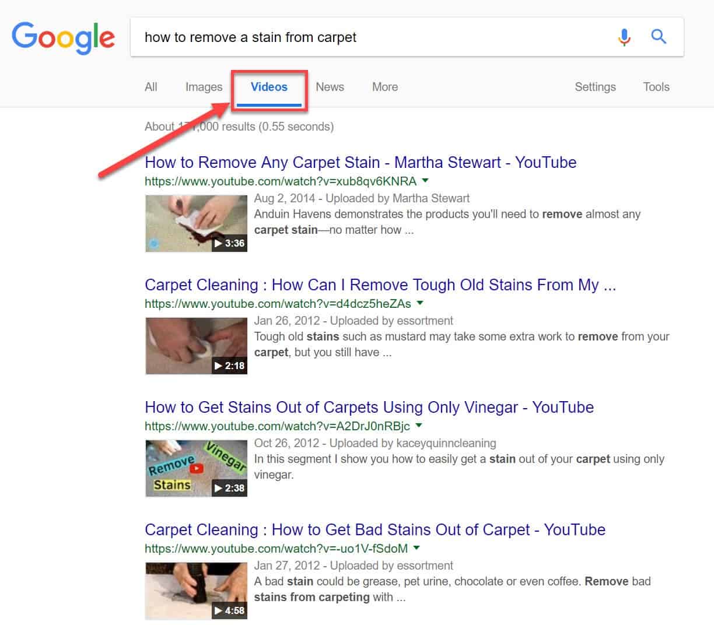
Task: Click the green URL containing A2DrJ0nRBjc
Action: [277, 426]
